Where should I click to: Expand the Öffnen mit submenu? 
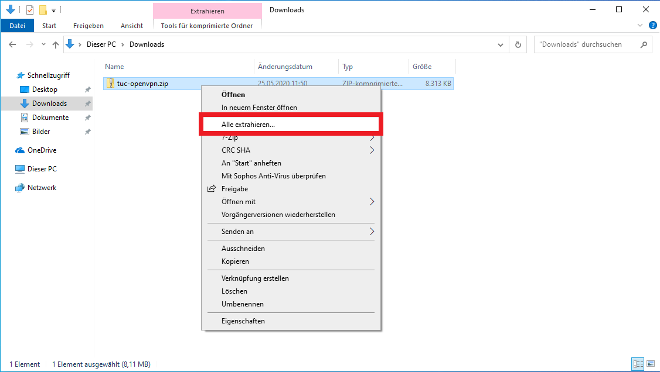[372, 202]
